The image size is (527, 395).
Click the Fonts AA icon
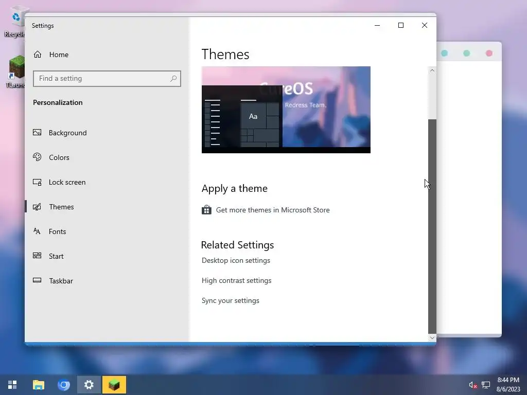click(37, 231)
